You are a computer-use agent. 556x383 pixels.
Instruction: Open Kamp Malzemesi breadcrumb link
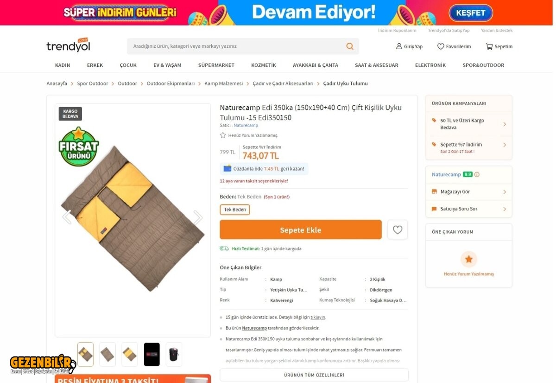pos(224,83)
